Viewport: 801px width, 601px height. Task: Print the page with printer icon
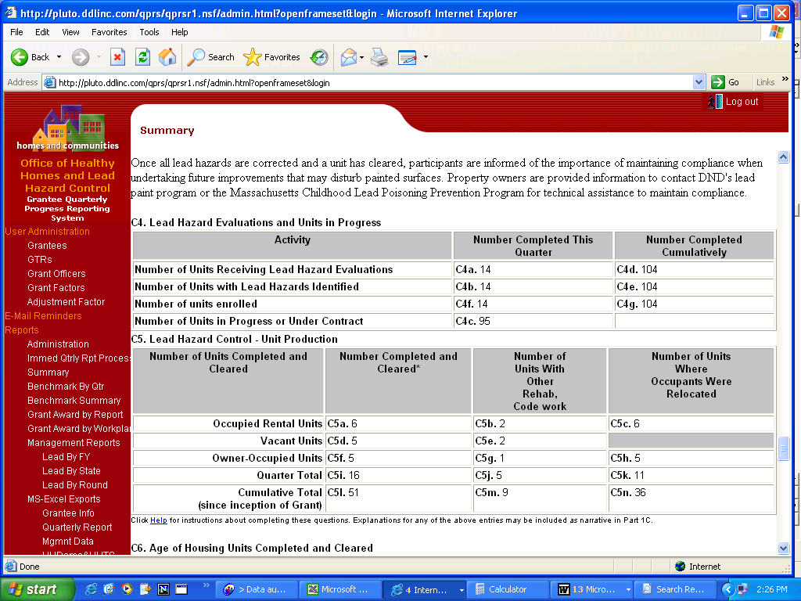(379, 57)
